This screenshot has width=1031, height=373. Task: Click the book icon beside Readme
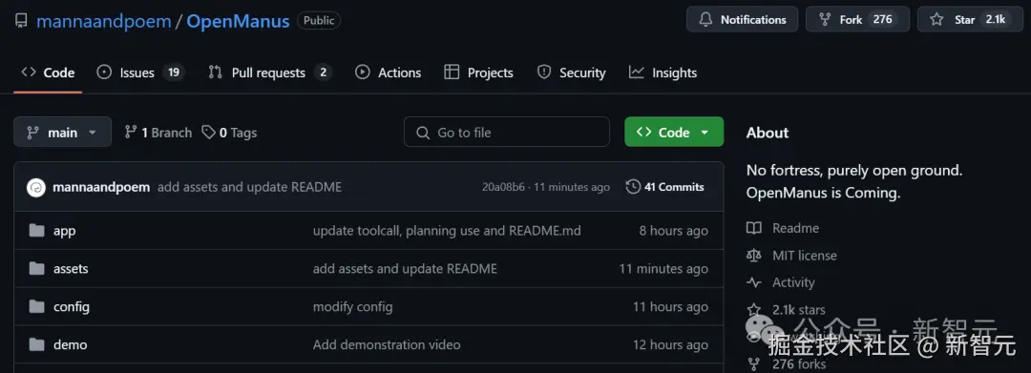coord(753,228)
